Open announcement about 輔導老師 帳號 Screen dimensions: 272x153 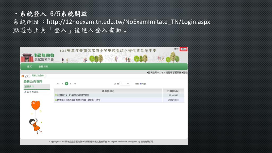pyautogui.click(x=79, y=100)
